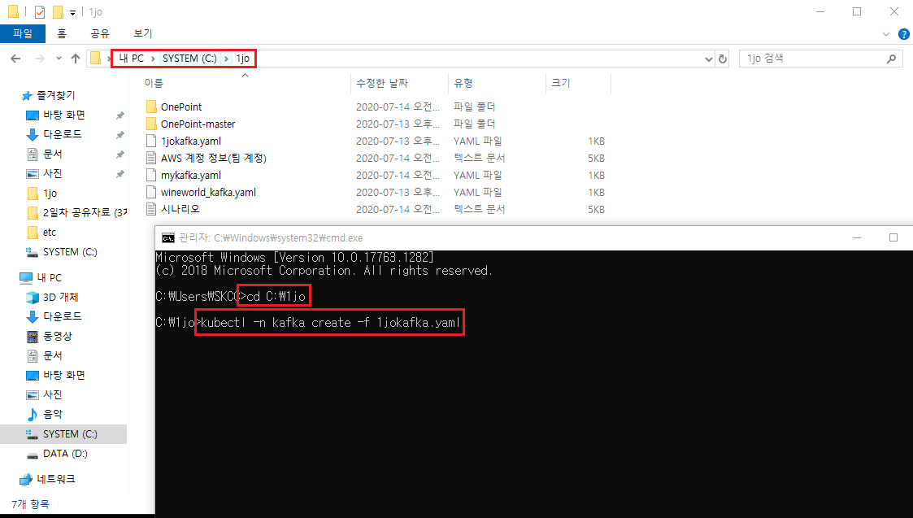Open 문서 under 내 PC

[x=52, y=355]
